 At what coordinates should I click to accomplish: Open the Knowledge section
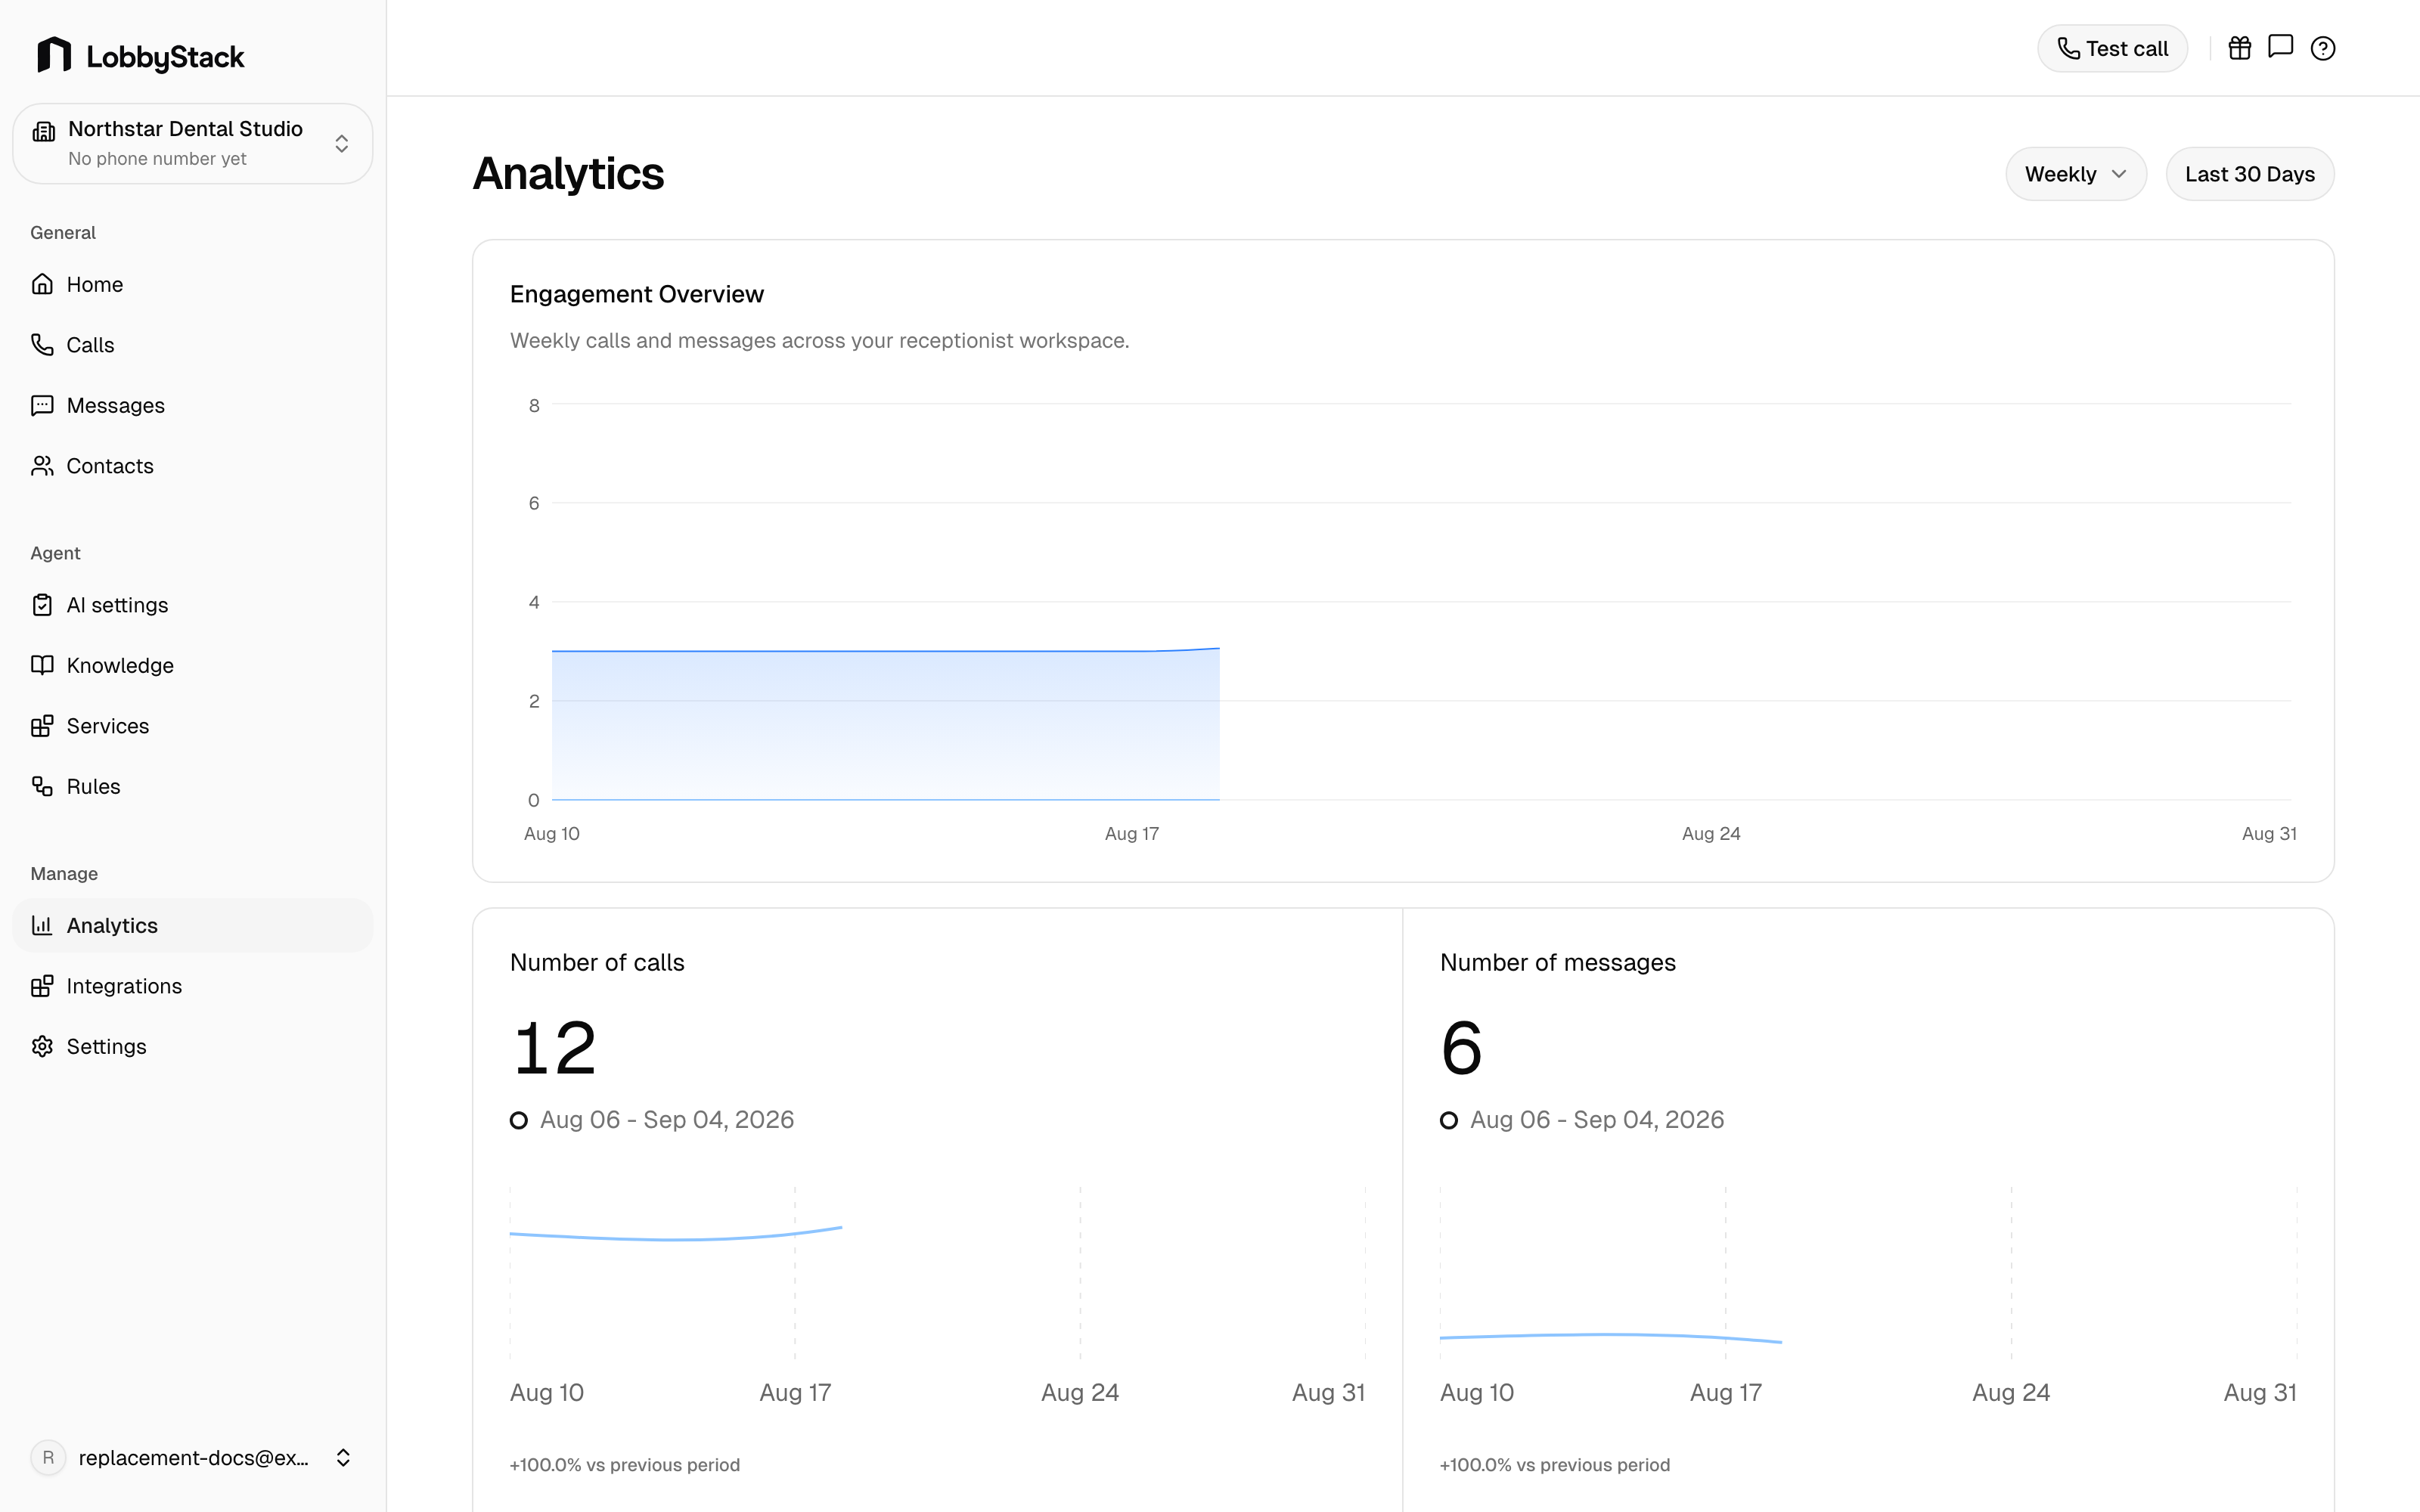pyautogui.click(x=193, y=665)
